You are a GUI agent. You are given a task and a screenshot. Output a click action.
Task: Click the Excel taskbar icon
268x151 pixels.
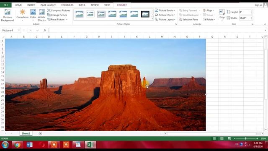click(x=90, y=145)
